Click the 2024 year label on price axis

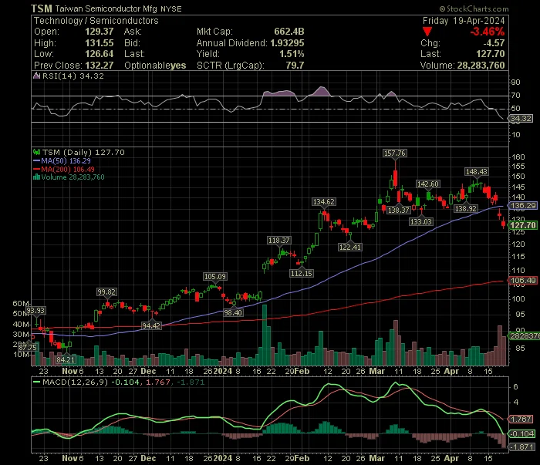coord(223,372)
